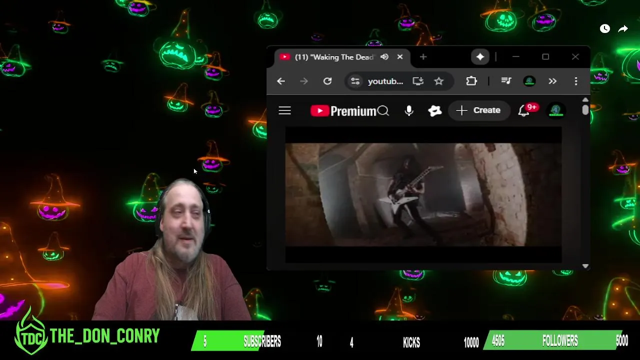Open the Chrome three-dot menu
The width and height of the screenshot is (640, 360).
click(576, 81)
